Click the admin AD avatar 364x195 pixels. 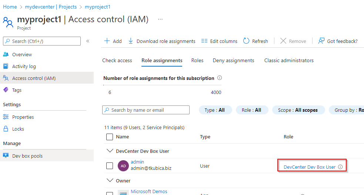point(123,166)
